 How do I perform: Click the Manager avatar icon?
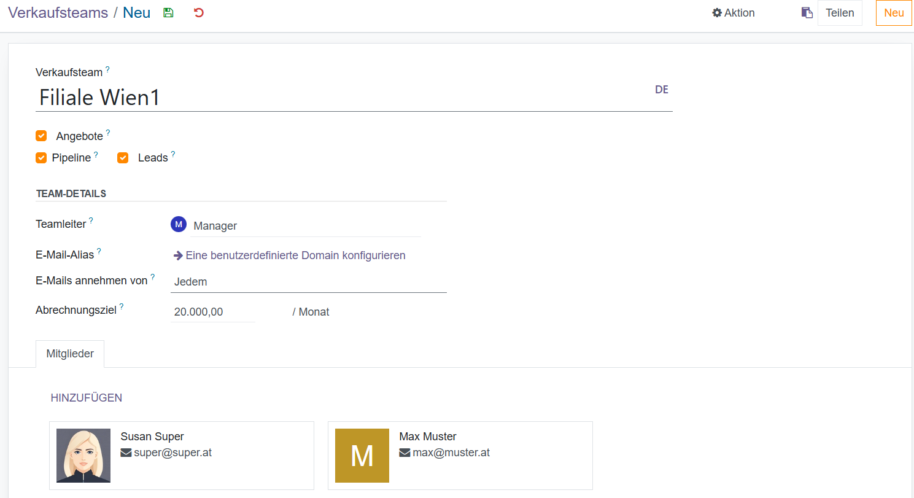[x=178, y=225]
